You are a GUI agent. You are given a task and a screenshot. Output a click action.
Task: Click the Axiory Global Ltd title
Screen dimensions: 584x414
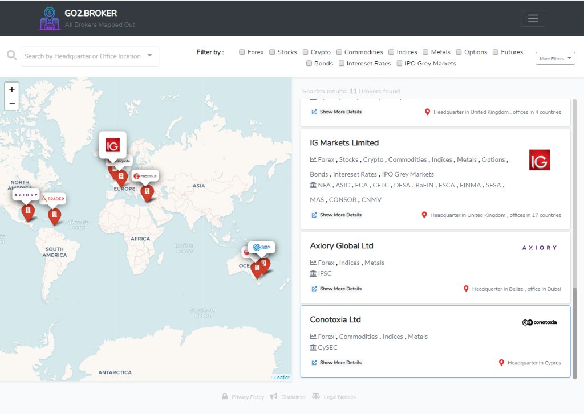342,245
